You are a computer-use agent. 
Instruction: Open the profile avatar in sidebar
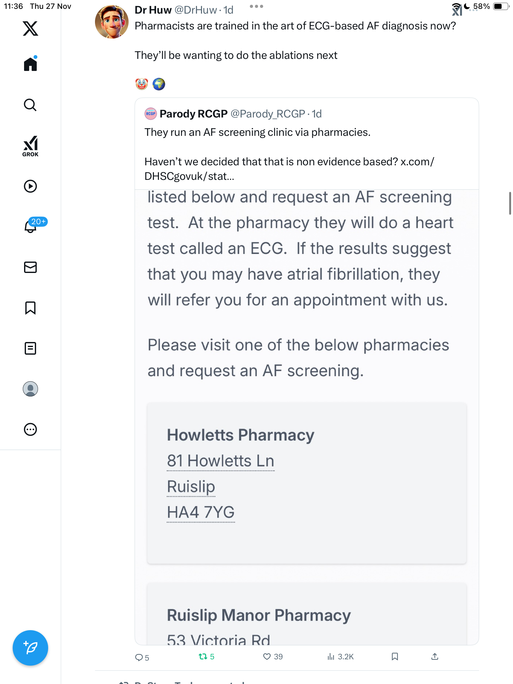tap(30, 389)
